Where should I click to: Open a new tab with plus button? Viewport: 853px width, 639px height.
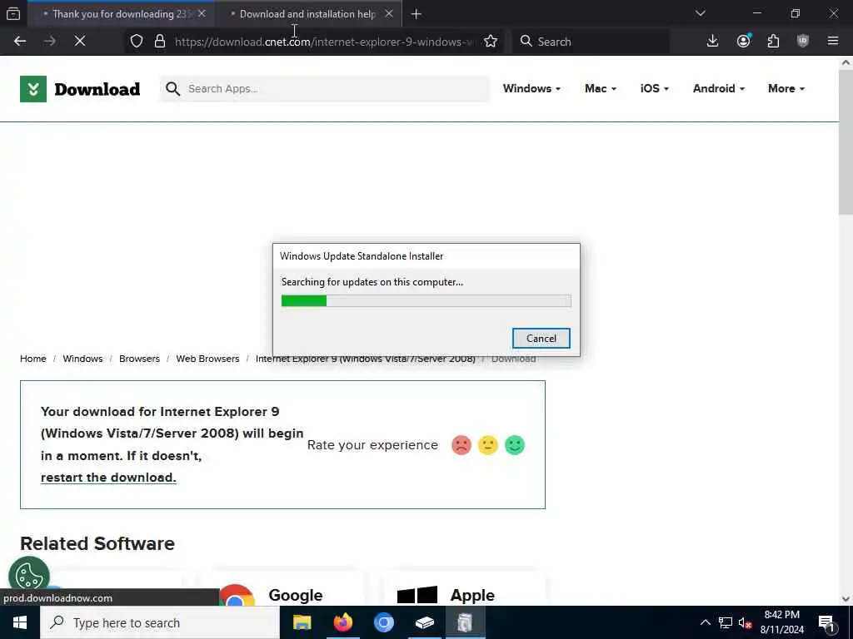(416, 14)
